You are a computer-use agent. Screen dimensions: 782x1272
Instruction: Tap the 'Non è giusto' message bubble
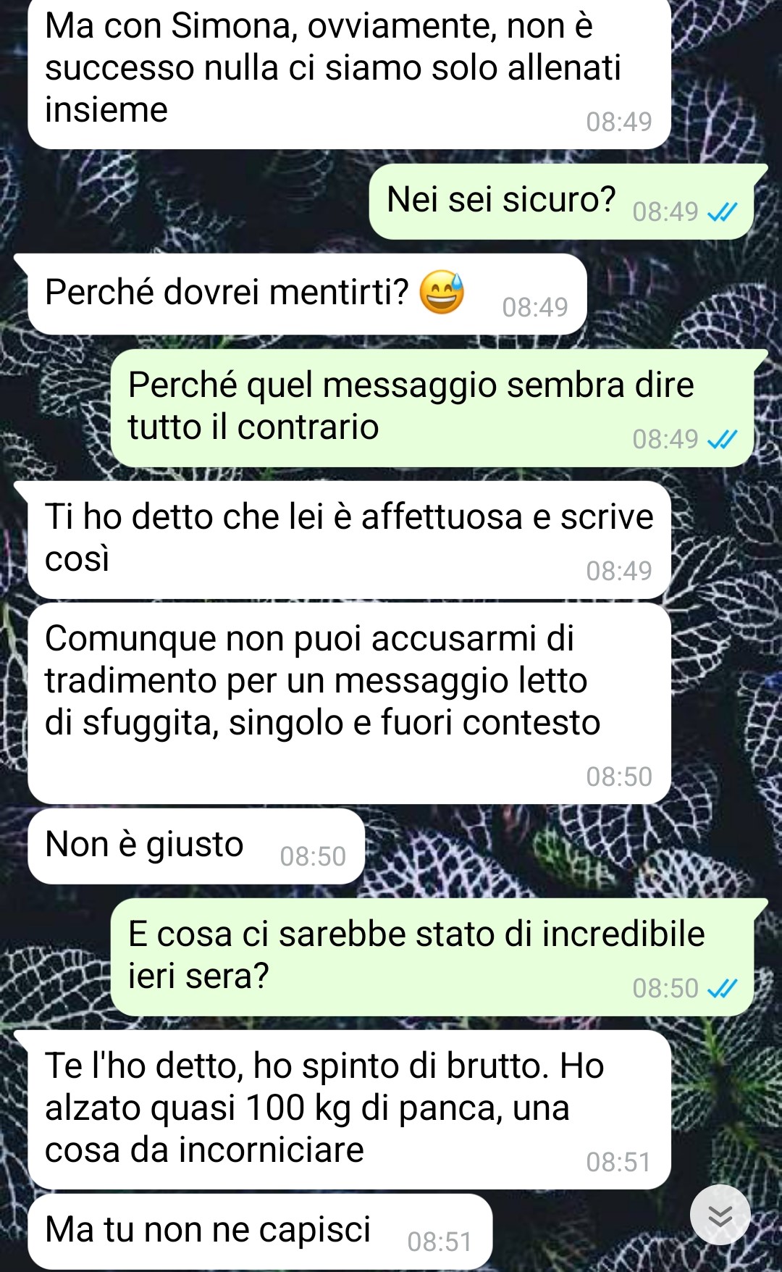(x=196, y=846)
